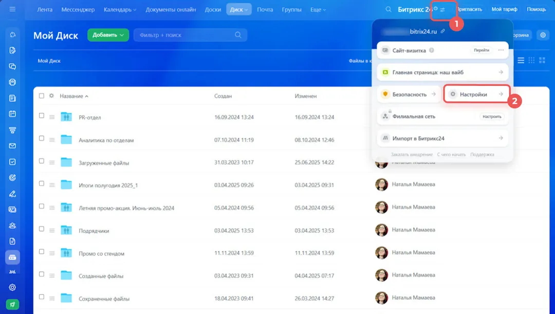The width and height of the screenshot is (555, 314).
Task: Open the Еще dropdown in top navigation
Action: (319, 9)
